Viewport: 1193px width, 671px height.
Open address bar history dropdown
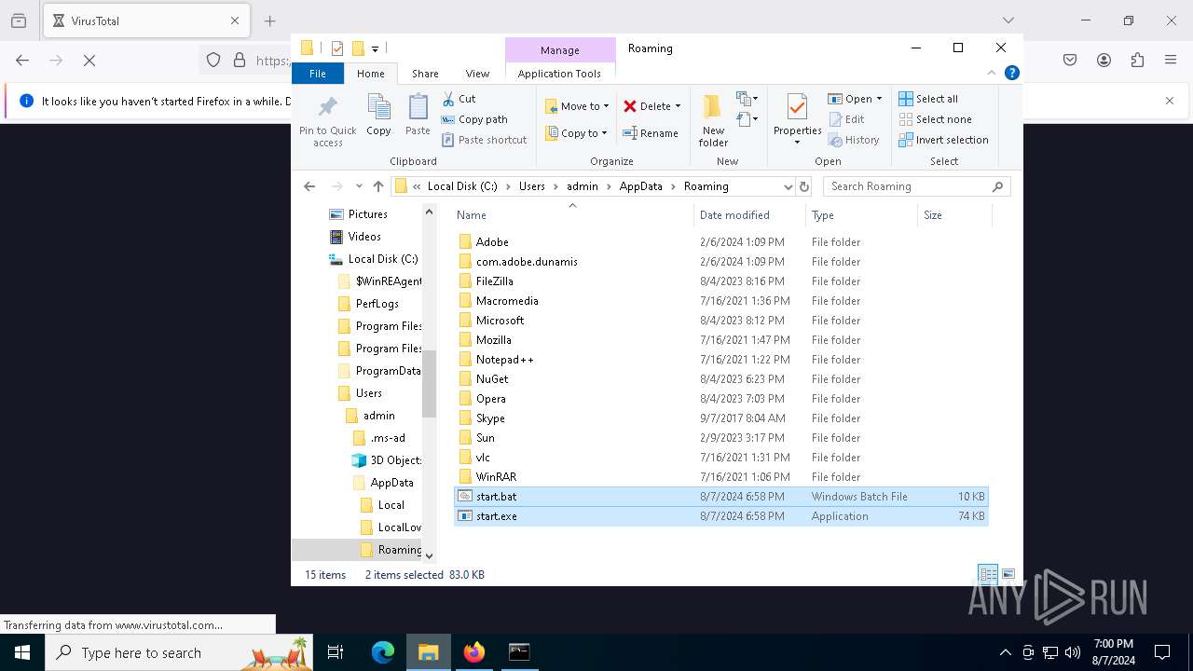click(788, 186)
